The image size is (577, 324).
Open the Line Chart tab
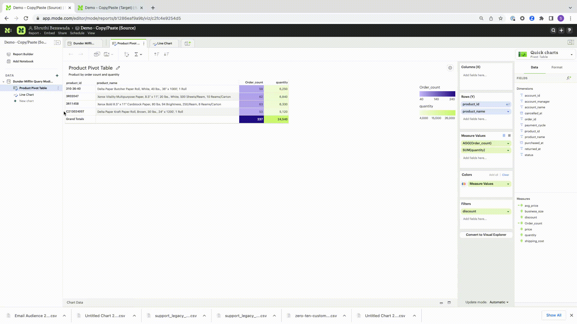tap(164, 43)
